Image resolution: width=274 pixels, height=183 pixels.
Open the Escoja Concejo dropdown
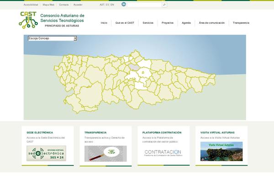[x=53, y=38]
